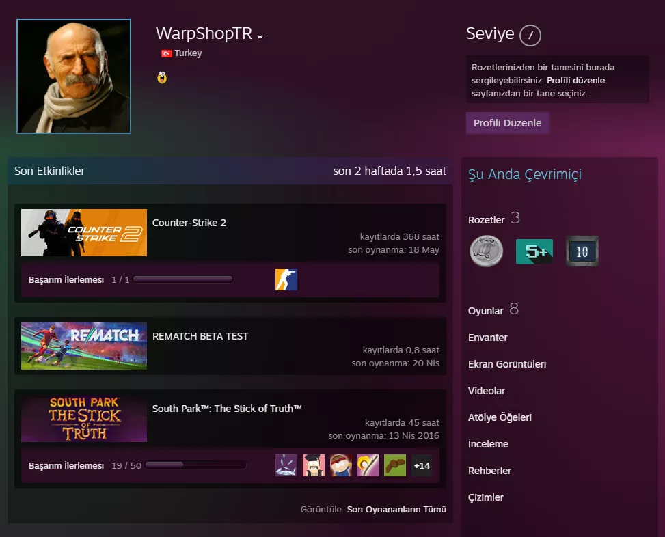Click the REMATCH game banner image
The image size is (665, 537).
click(x=83, y=346)
